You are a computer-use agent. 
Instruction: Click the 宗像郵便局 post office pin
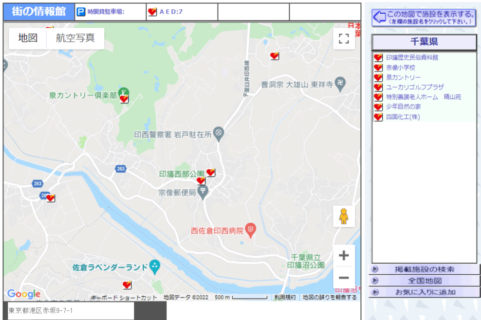coord(203,192)
